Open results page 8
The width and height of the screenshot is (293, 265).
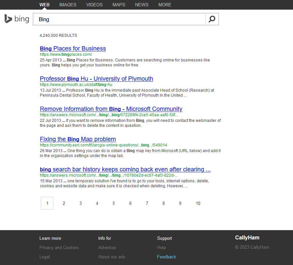point(163,203)
